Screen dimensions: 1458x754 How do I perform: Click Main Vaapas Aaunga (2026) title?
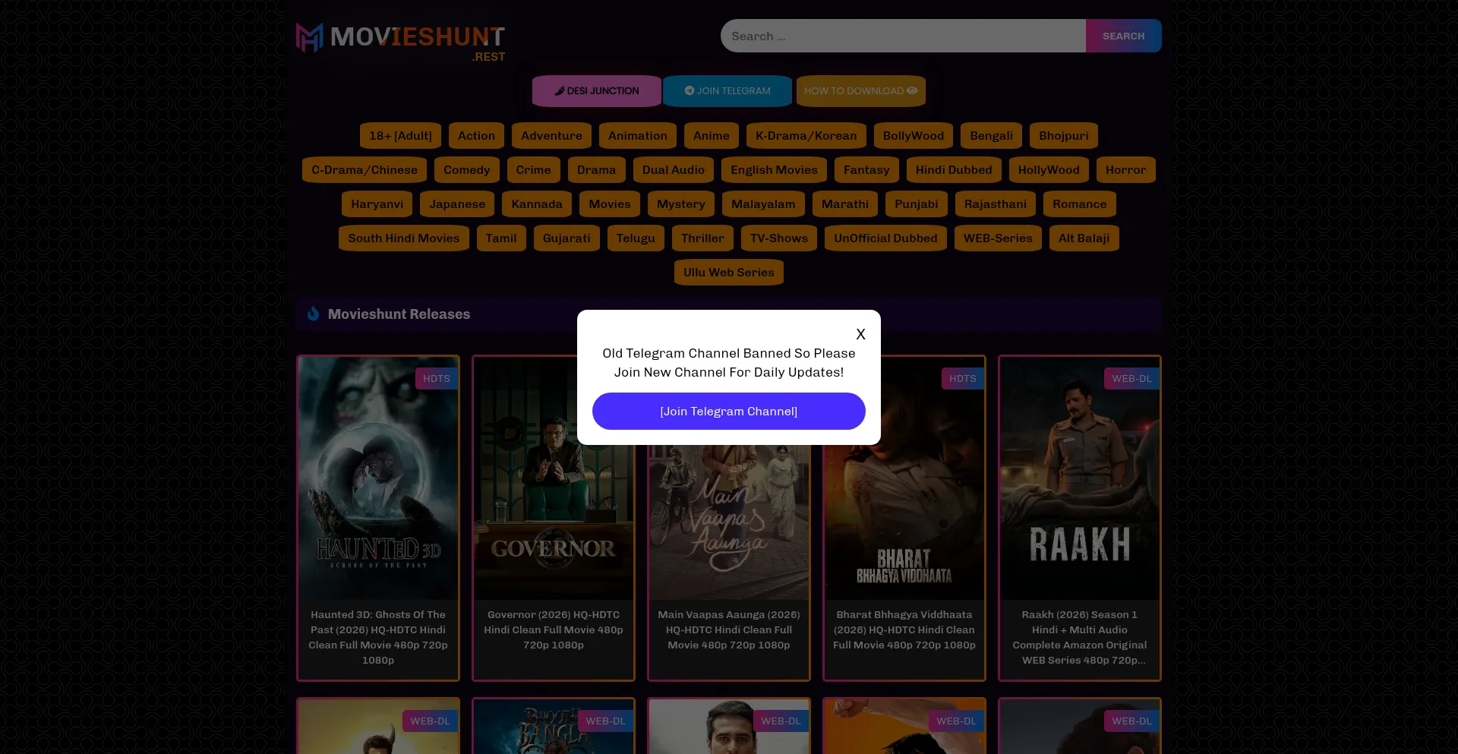click(x=729, y=629)
